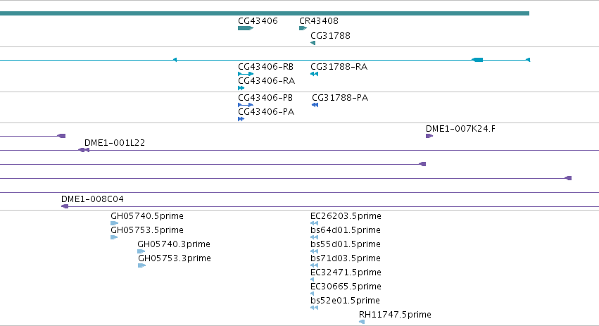Viewport: 599px width, 326px height.
Task: Click the EC30665.5prime label
Action: click(346, 287)
